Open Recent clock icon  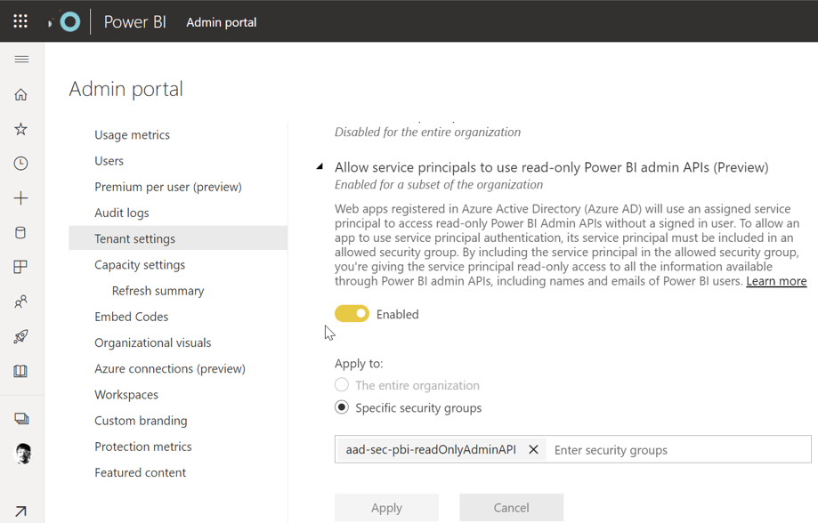21,164
